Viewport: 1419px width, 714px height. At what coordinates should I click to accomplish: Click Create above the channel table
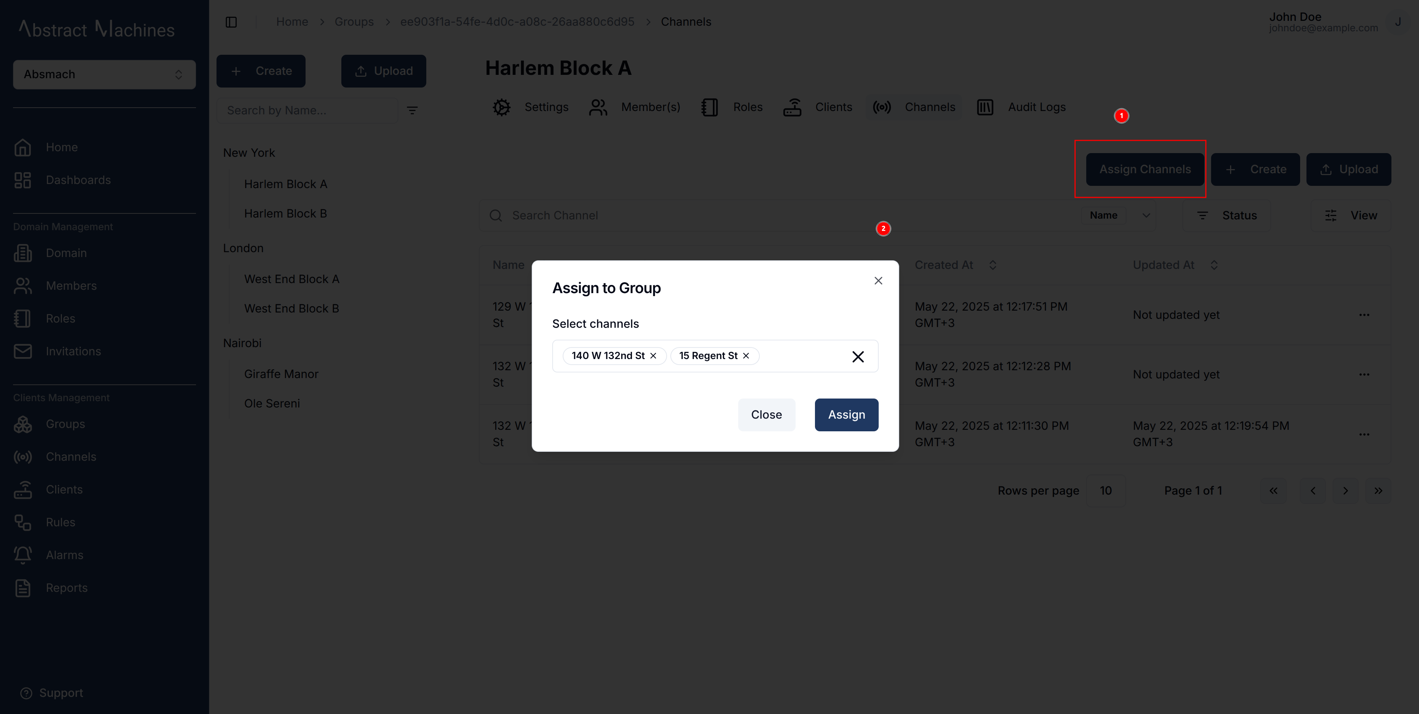coord(1255,169)
